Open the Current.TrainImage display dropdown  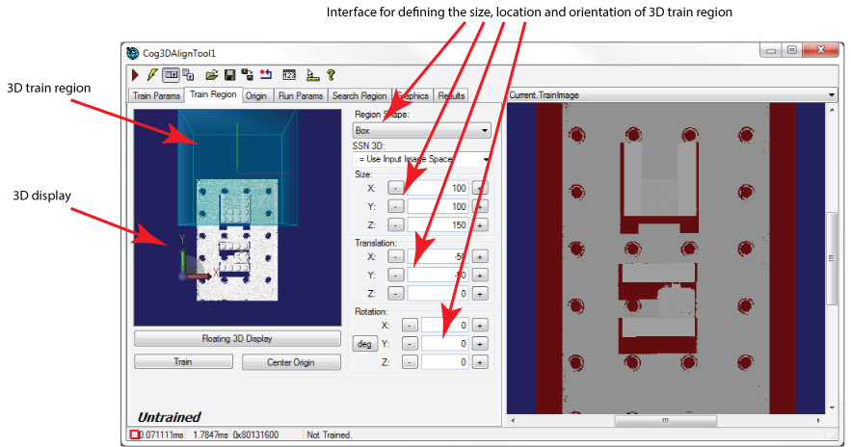tap(671, 95)
